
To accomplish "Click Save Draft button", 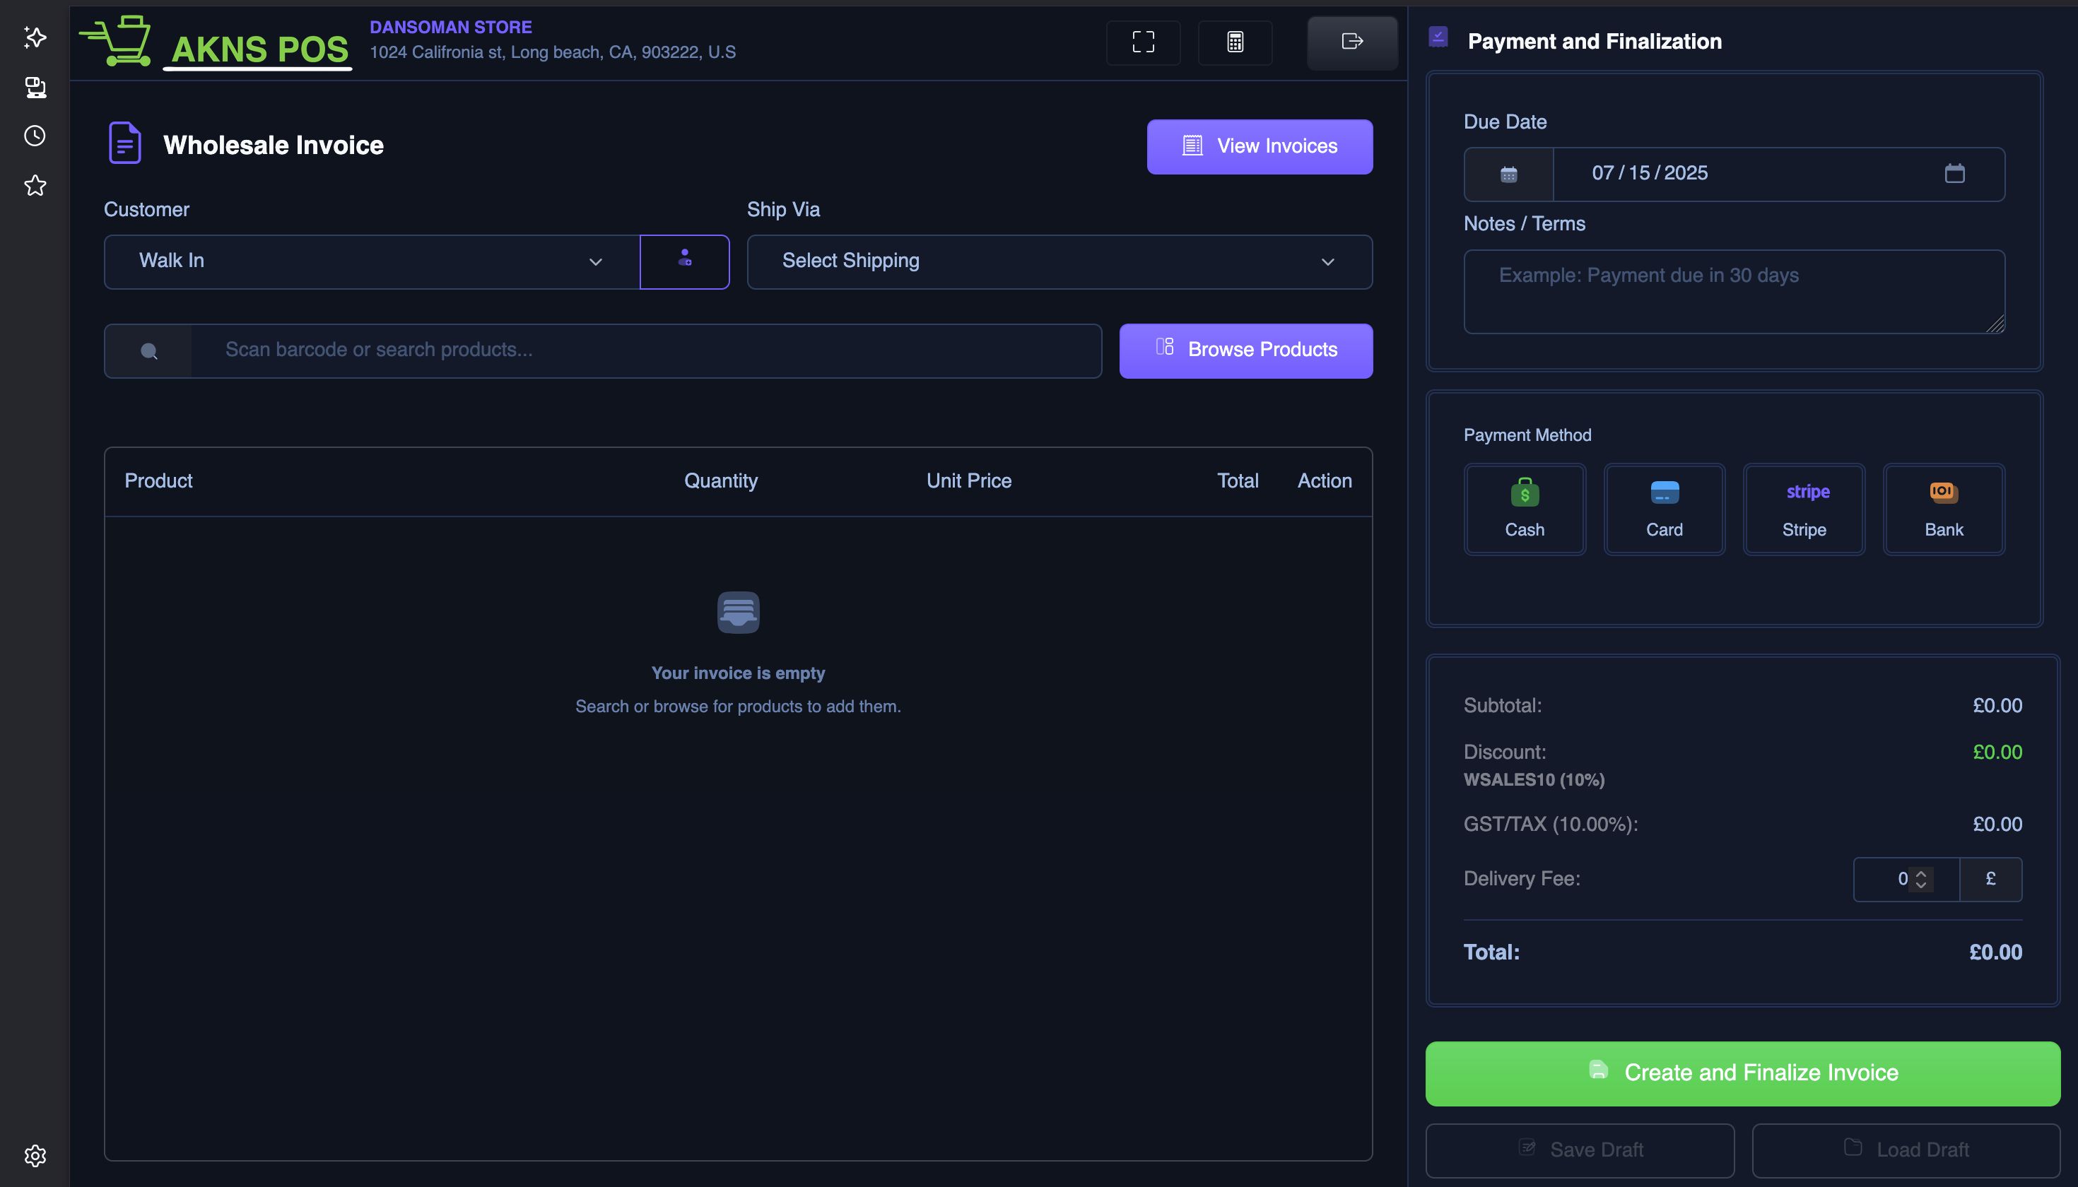I will pyautogui.click(x=1580, y=1150).
